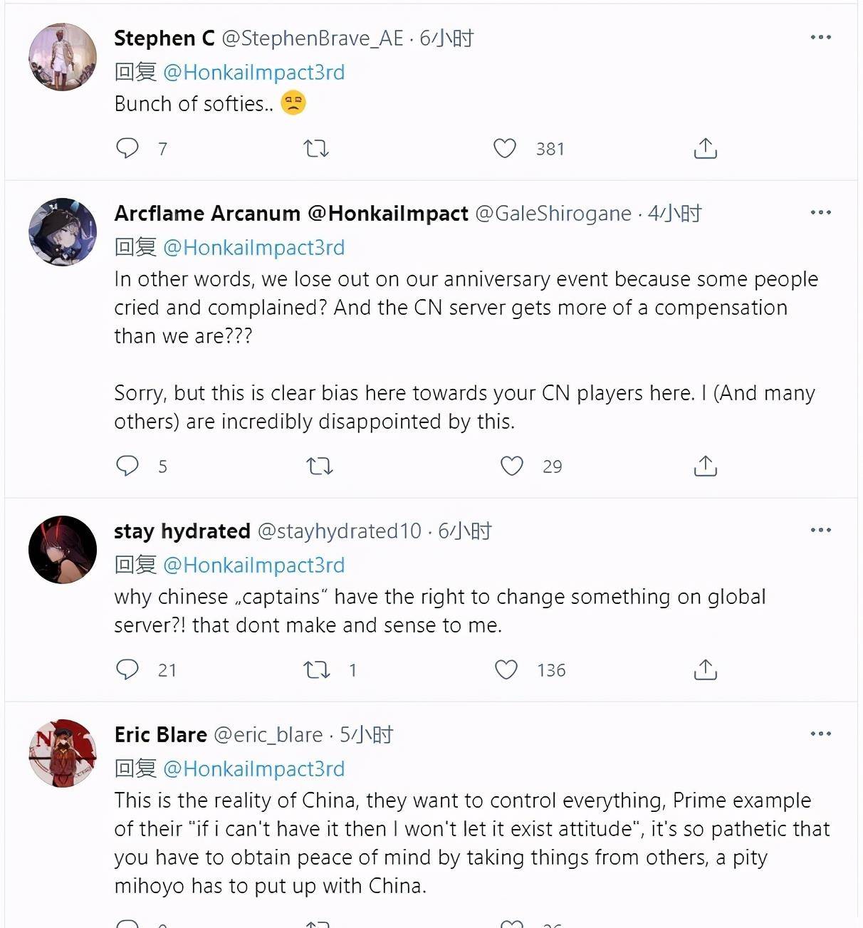Reply to Arcflame Arcanum's tweet
This screenshot has height=928, width=863.
pos(127,466)
